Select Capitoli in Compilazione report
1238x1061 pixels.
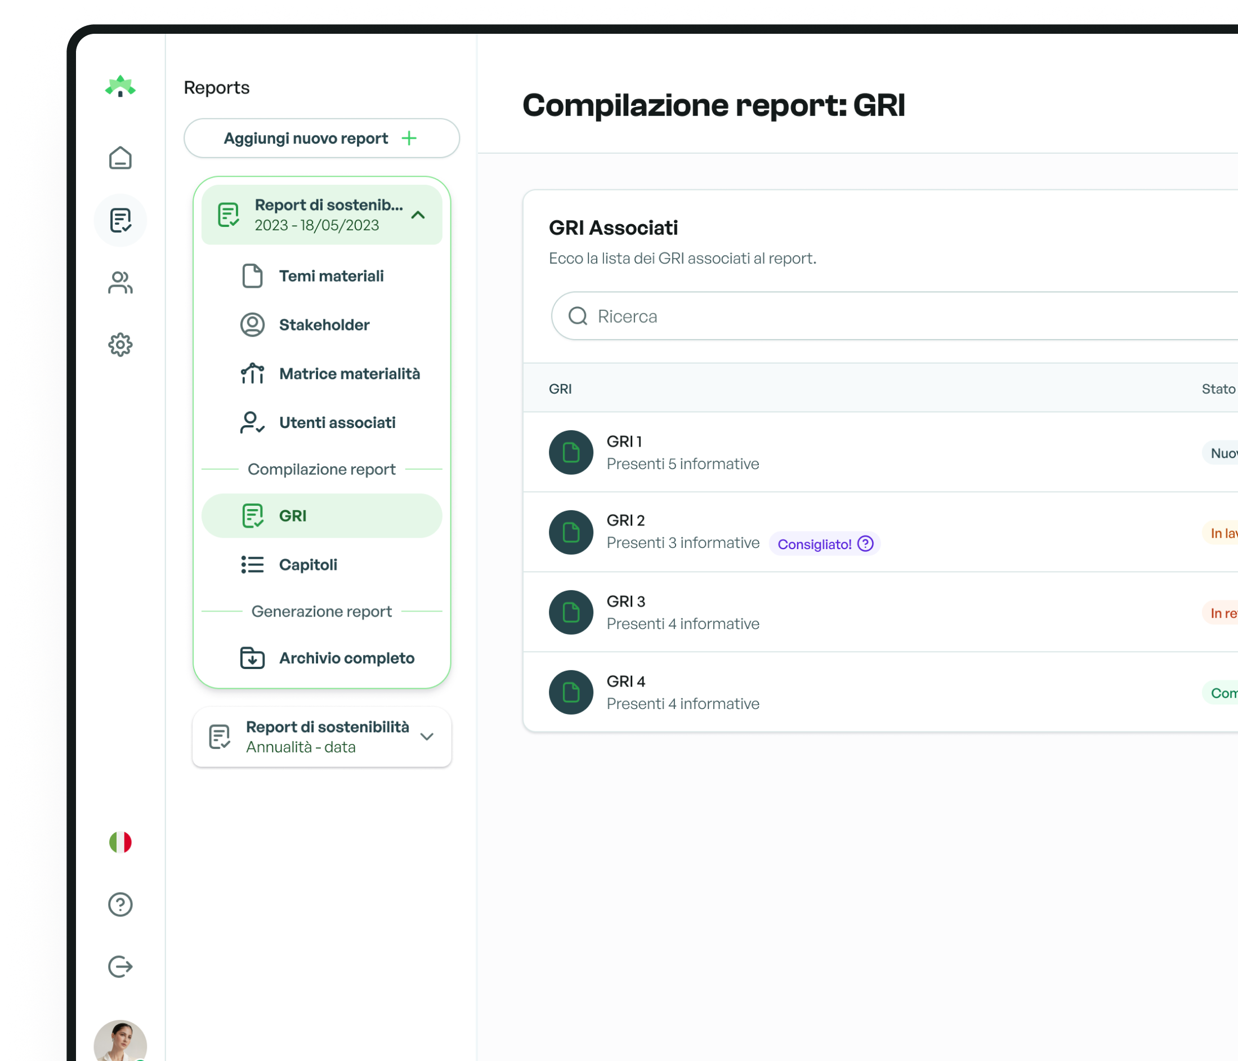coord(308,564)
